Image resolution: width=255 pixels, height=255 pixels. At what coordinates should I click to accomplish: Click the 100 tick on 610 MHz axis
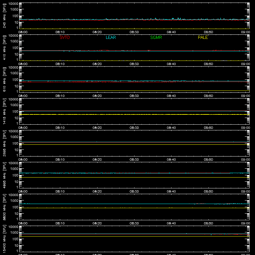point(15,80)
